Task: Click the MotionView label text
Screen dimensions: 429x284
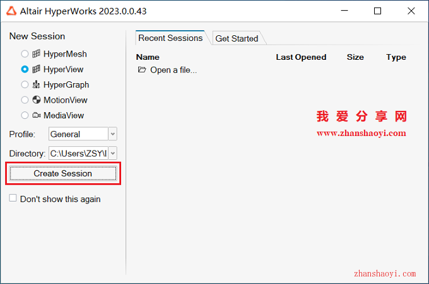Action: coord(66,100)
